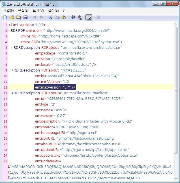Click em:id {95E8E4C1-75E2-421c-BEBC-F171A874ECDB} line
Image resolution: width=180 pixels, height=183 pixels.
[x=79, y=99]
